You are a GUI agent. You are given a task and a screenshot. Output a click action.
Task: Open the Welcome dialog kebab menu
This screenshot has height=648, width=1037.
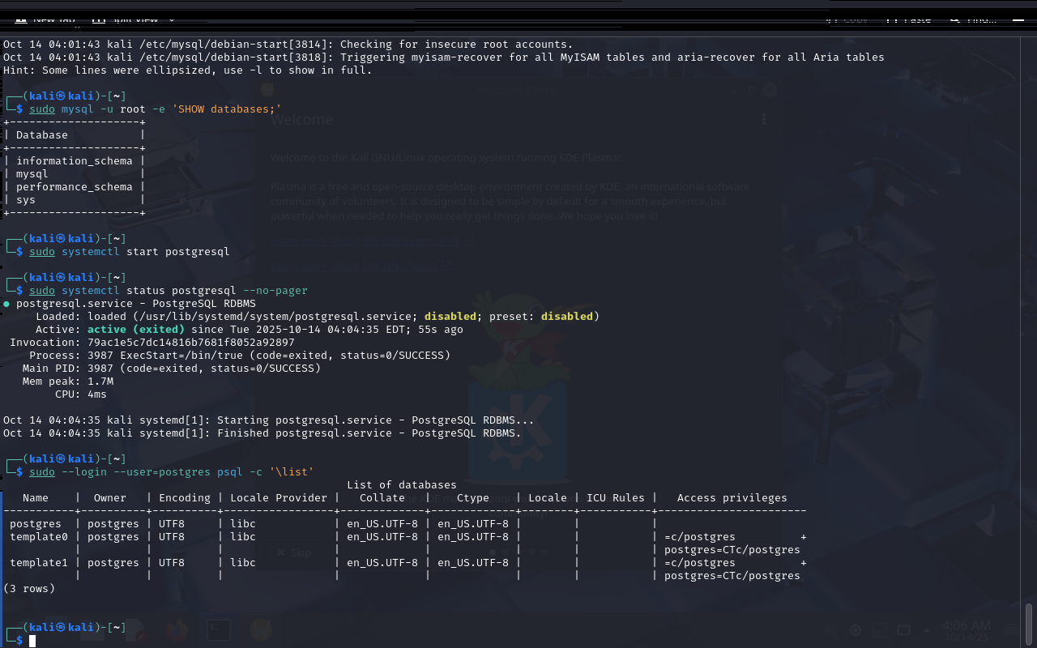763,119
